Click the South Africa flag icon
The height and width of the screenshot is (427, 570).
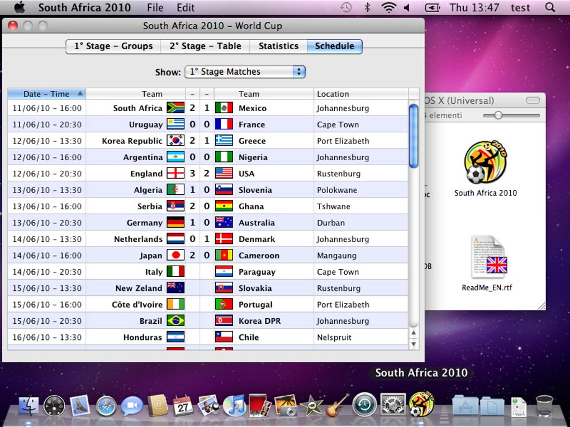pos(175,108)
